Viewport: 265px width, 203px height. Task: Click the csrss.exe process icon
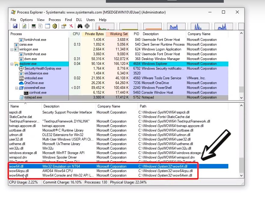coord(17,45)
